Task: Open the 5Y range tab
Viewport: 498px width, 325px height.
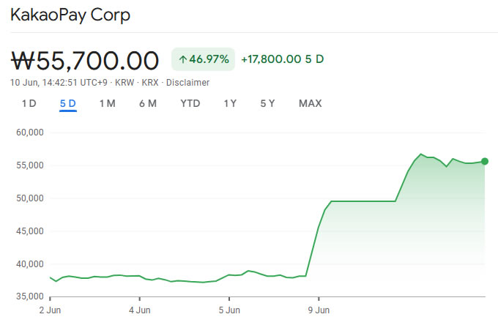Action: (x=267, y=103)
